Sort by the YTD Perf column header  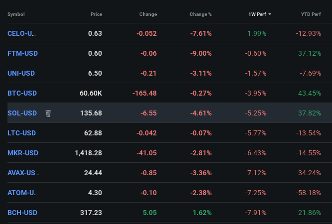pos(311,14)
